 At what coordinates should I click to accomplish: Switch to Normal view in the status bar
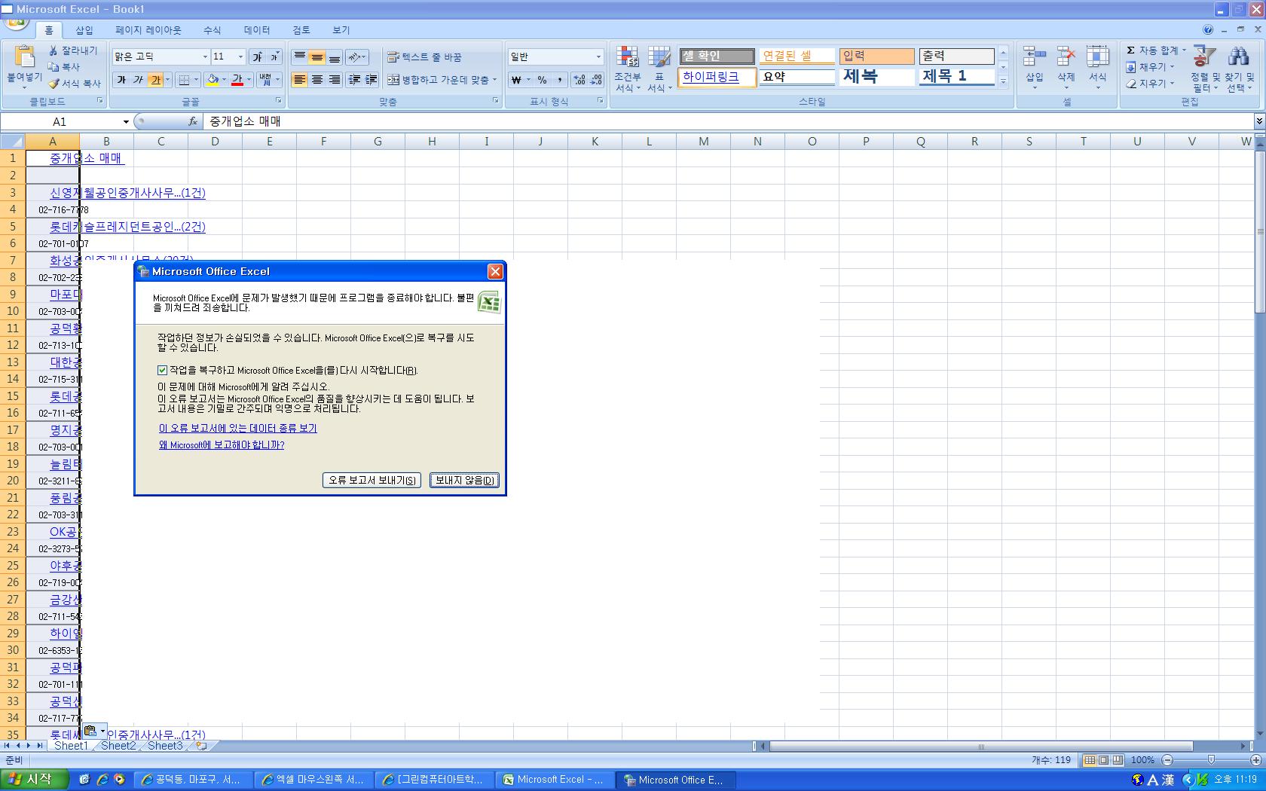coord(1090,760)
